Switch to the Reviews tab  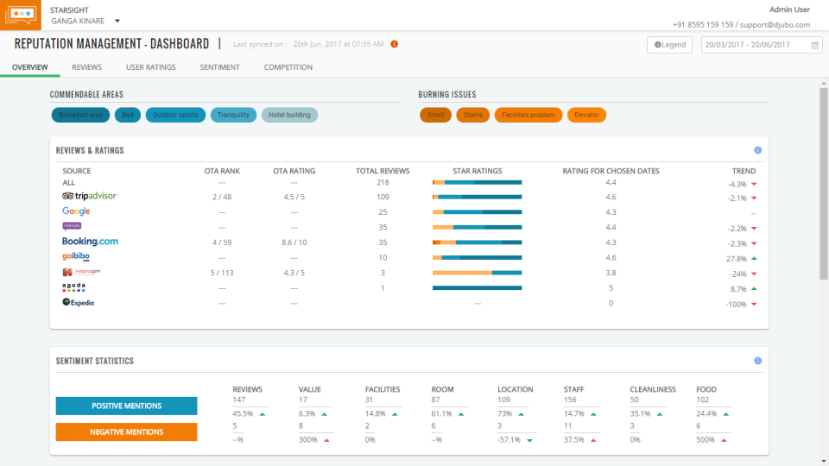[x=86, y=67]
